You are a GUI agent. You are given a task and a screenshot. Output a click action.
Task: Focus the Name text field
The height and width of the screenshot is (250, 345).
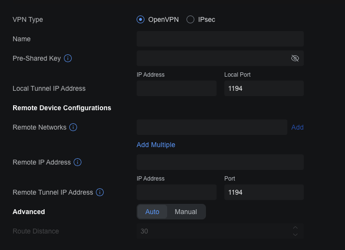[x=220, y=39]
